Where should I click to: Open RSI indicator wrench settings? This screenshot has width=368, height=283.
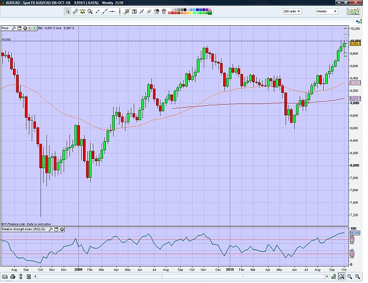(51, 229)
